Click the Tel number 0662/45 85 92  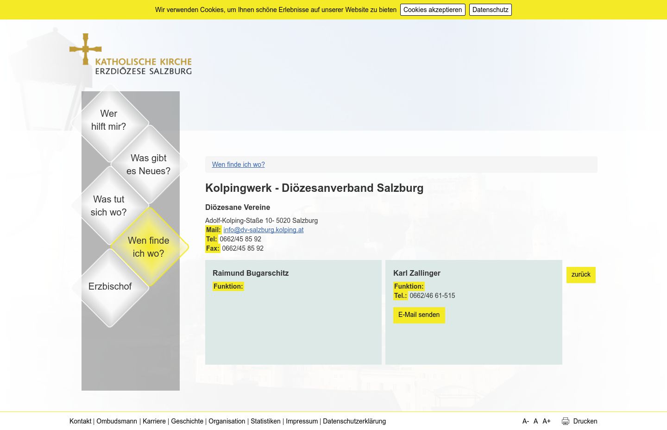(x=240, y=239)
